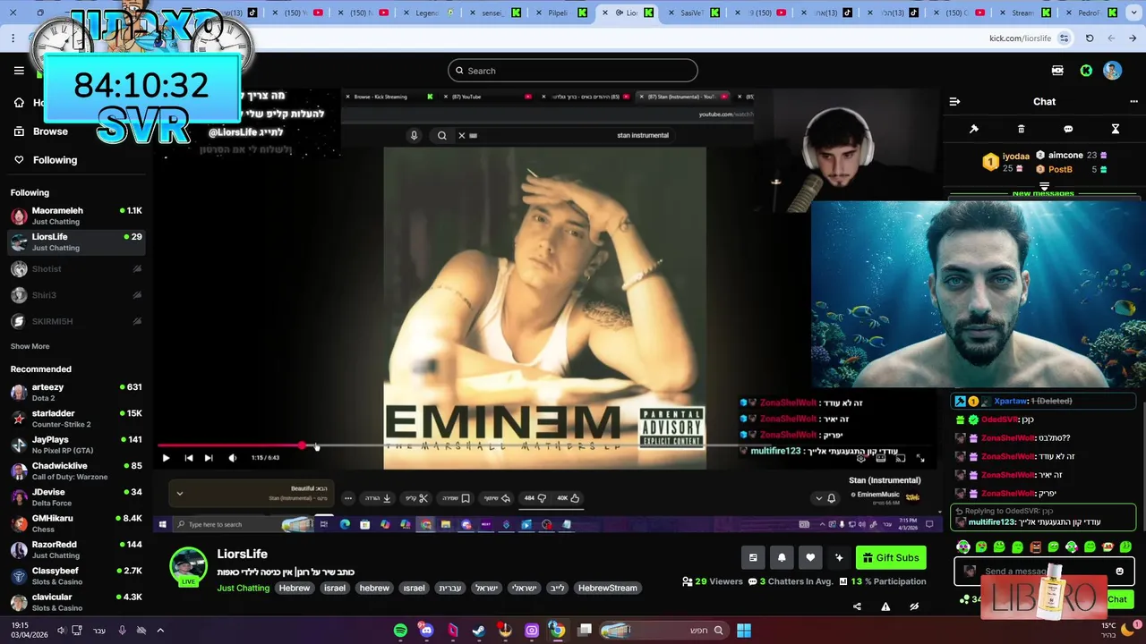1146x644 pixels.
Task: Toggle the crossed-eye hide icon below stats
Action: (x=914, y=606)
